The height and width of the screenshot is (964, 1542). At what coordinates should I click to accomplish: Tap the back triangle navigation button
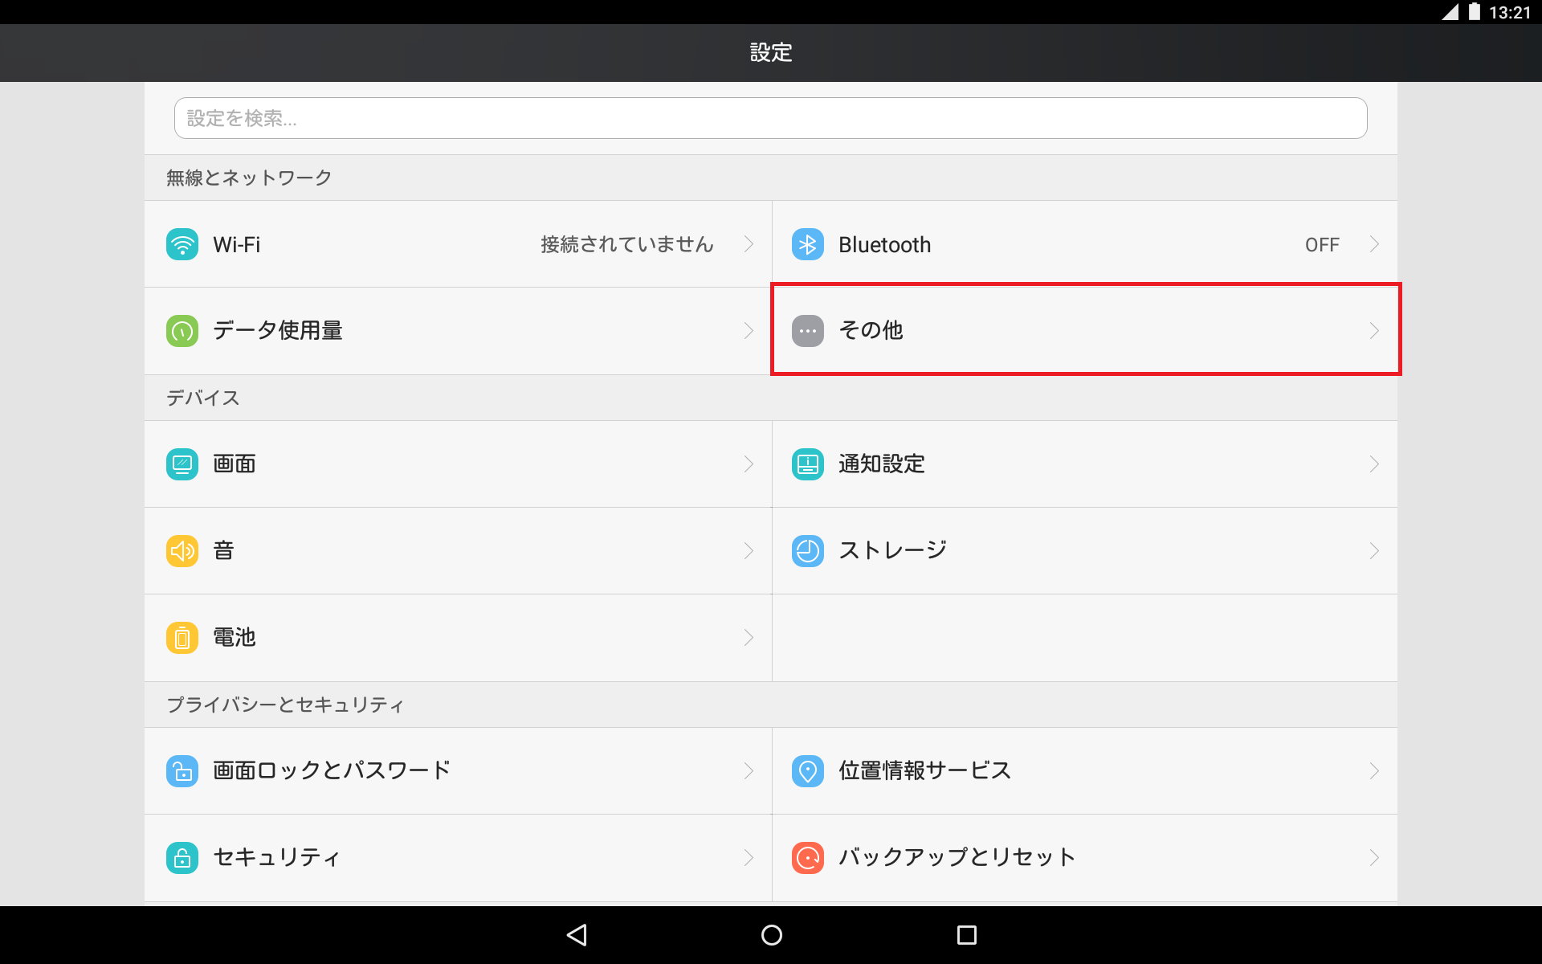point(577,934)
